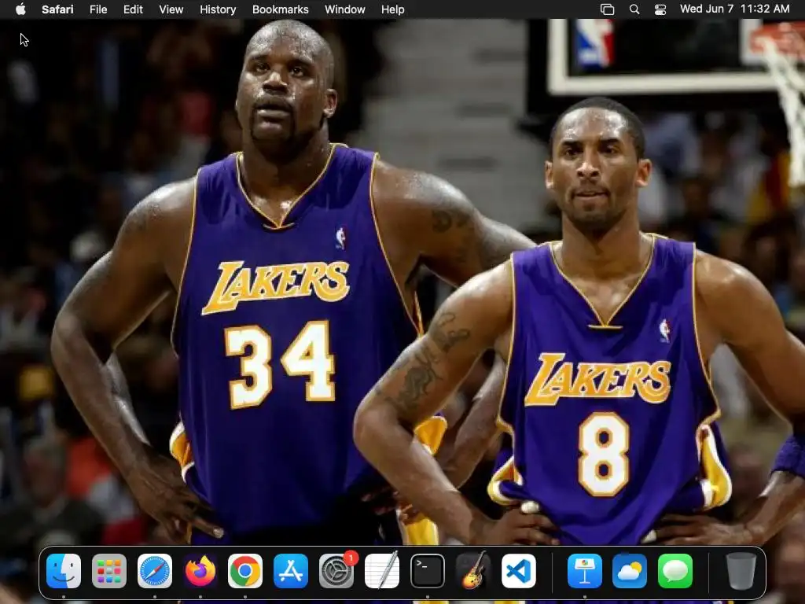Open the File menu
The image size is (805, 604).
tap(98, 9)
